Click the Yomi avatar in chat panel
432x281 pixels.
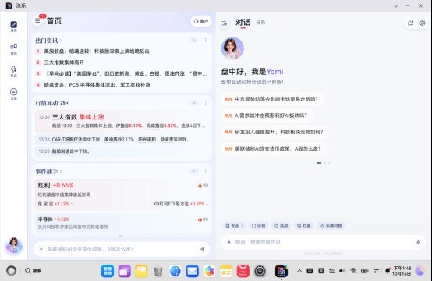(232, 48)
